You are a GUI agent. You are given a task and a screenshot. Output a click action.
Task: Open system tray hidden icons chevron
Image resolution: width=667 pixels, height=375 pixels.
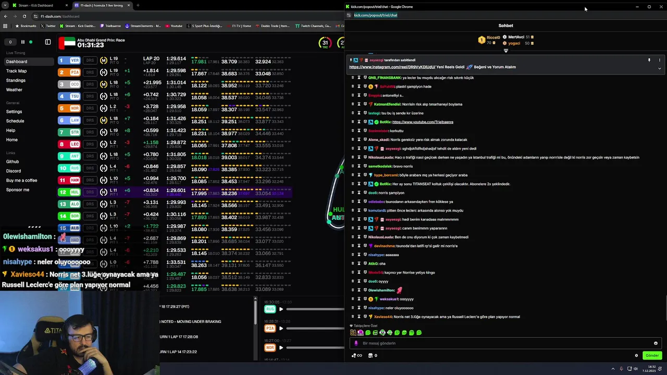[x=613, y=369]
